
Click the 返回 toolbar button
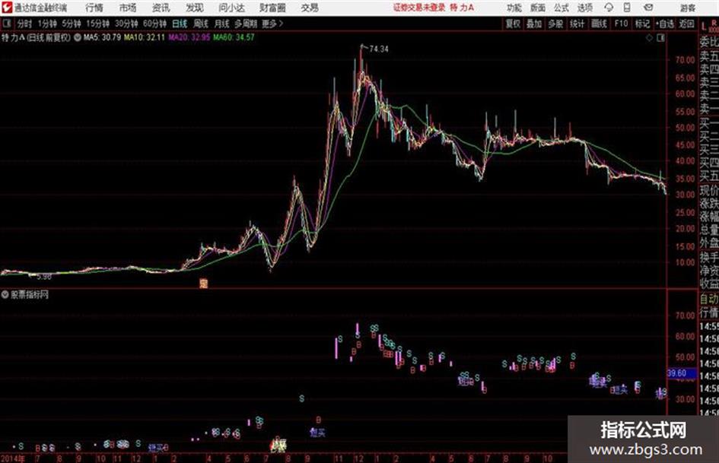coord(686,24)
